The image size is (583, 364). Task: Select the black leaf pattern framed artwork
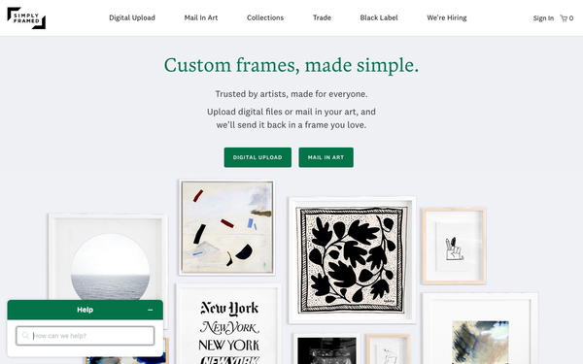coord(352,260)
